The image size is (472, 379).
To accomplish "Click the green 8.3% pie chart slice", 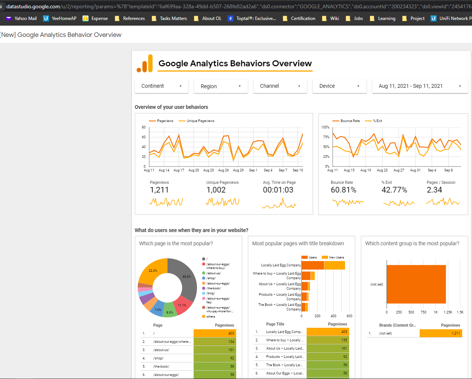I will click(170, 311).
